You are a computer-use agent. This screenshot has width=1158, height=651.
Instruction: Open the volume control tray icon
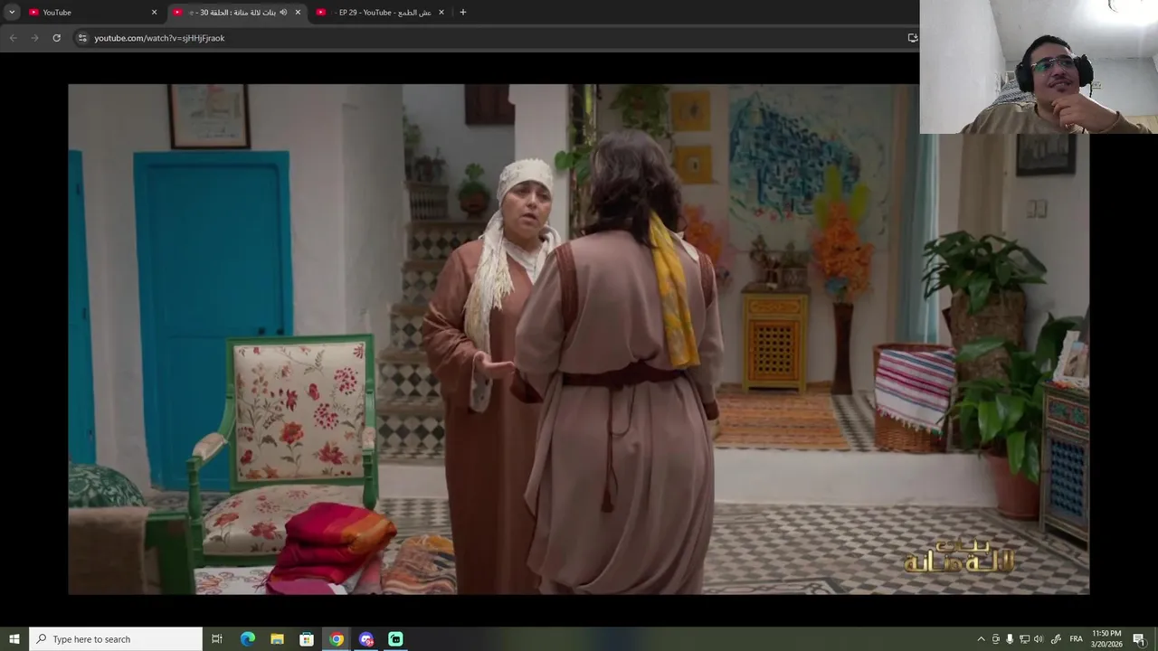pyautogui.click(x=1039, y=639)
